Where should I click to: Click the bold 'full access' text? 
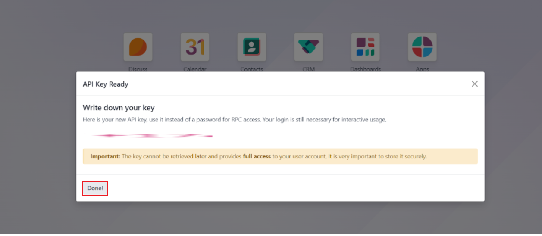(x=257, y=156)
